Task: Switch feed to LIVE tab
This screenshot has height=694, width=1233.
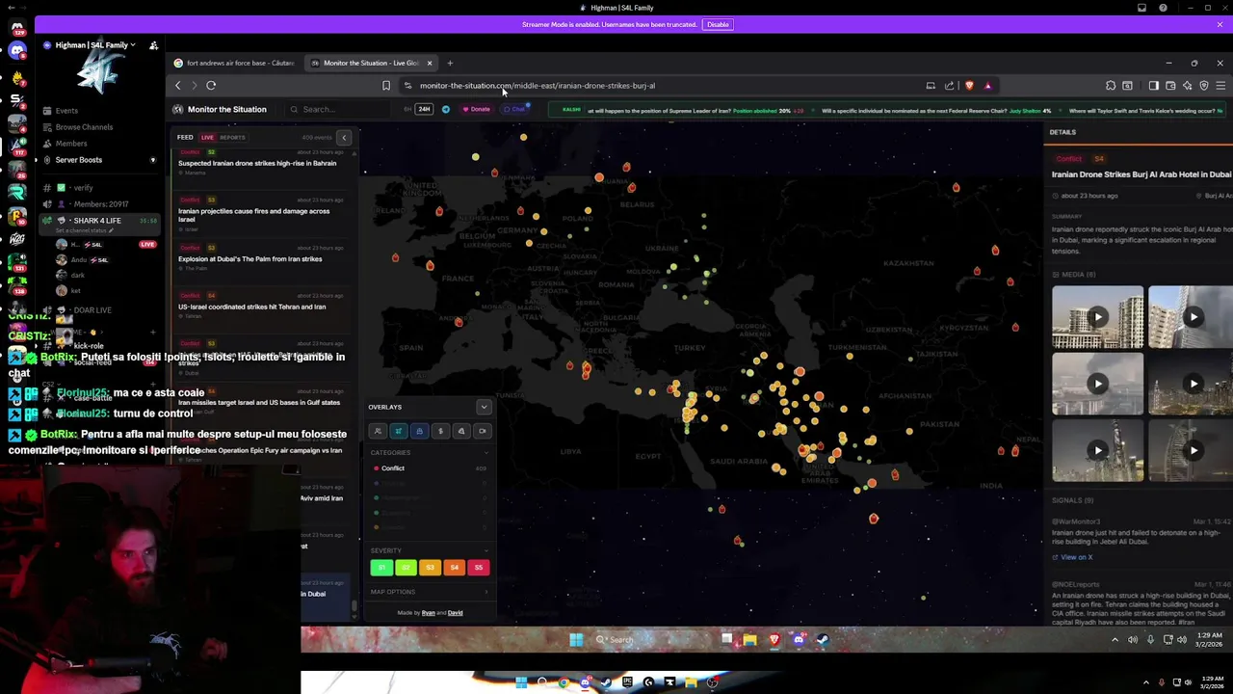Action: [207, 138]
